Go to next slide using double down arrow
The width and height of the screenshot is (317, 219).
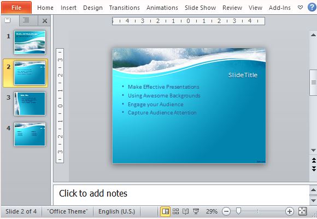click(313, 169)
